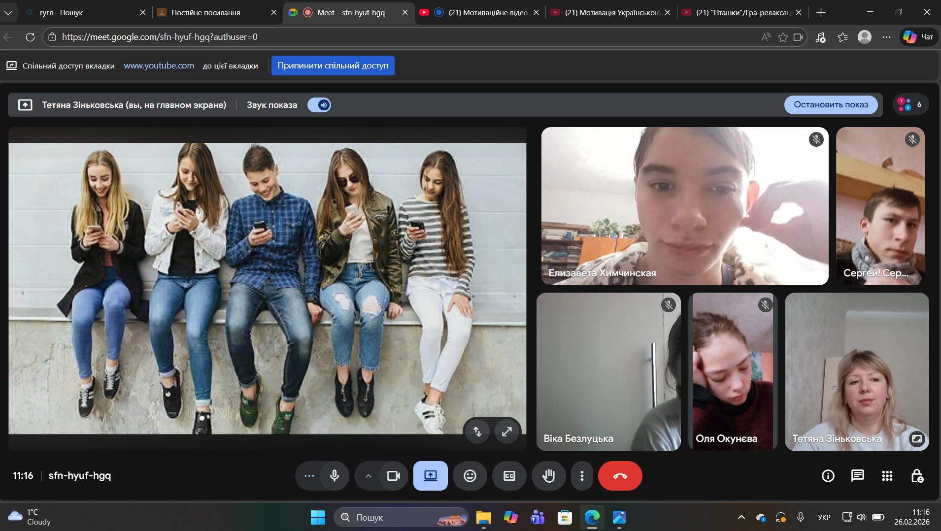The width and height of the screenshot is (941, 531).
Task: Open the meeting details info icon
Action: coord(828,476)
